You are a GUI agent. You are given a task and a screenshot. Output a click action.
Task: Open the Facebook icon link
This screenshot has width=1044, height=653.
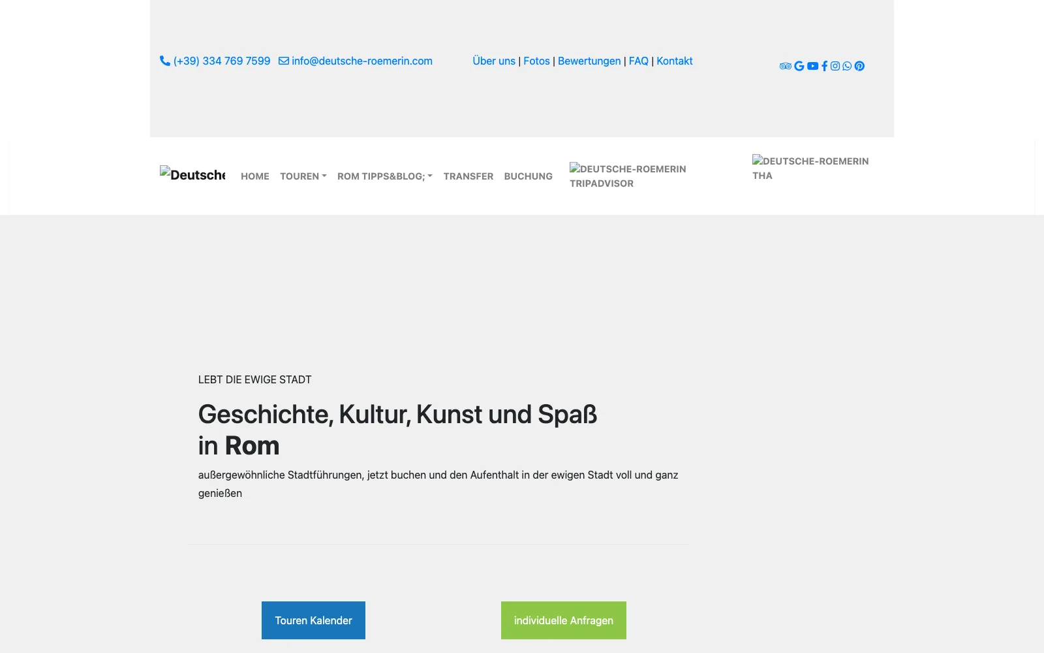pos(825,66)
